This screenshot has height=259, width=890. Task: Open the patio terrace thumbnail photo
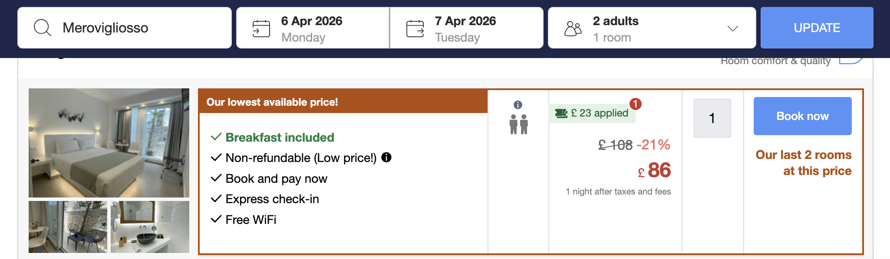68,227
